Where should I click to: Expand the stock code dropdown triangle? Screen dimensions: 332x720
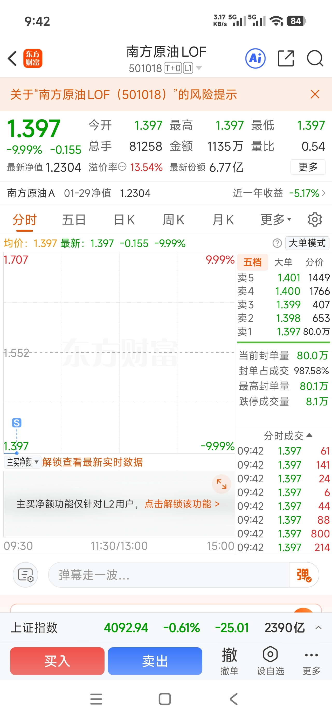coord(199,68)
